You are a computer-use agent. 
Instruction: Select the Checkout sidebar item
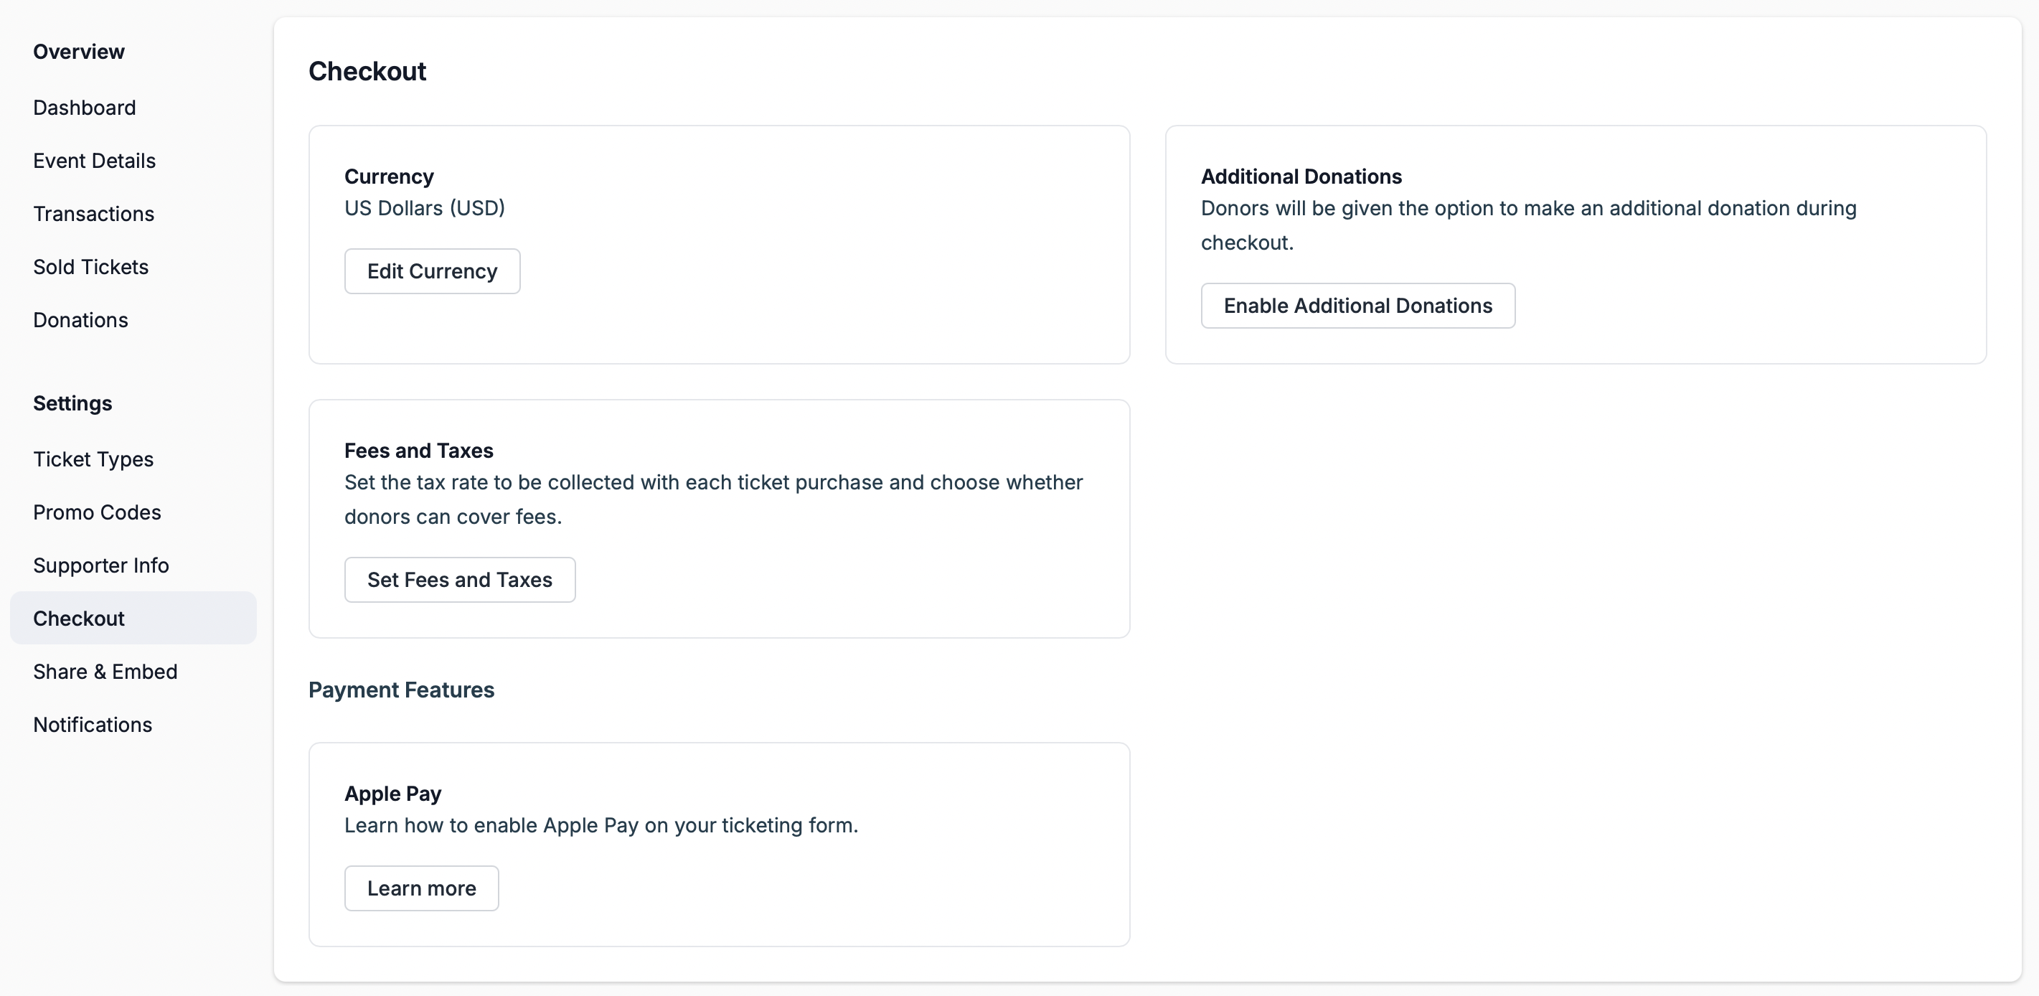[x=133, y=618]
